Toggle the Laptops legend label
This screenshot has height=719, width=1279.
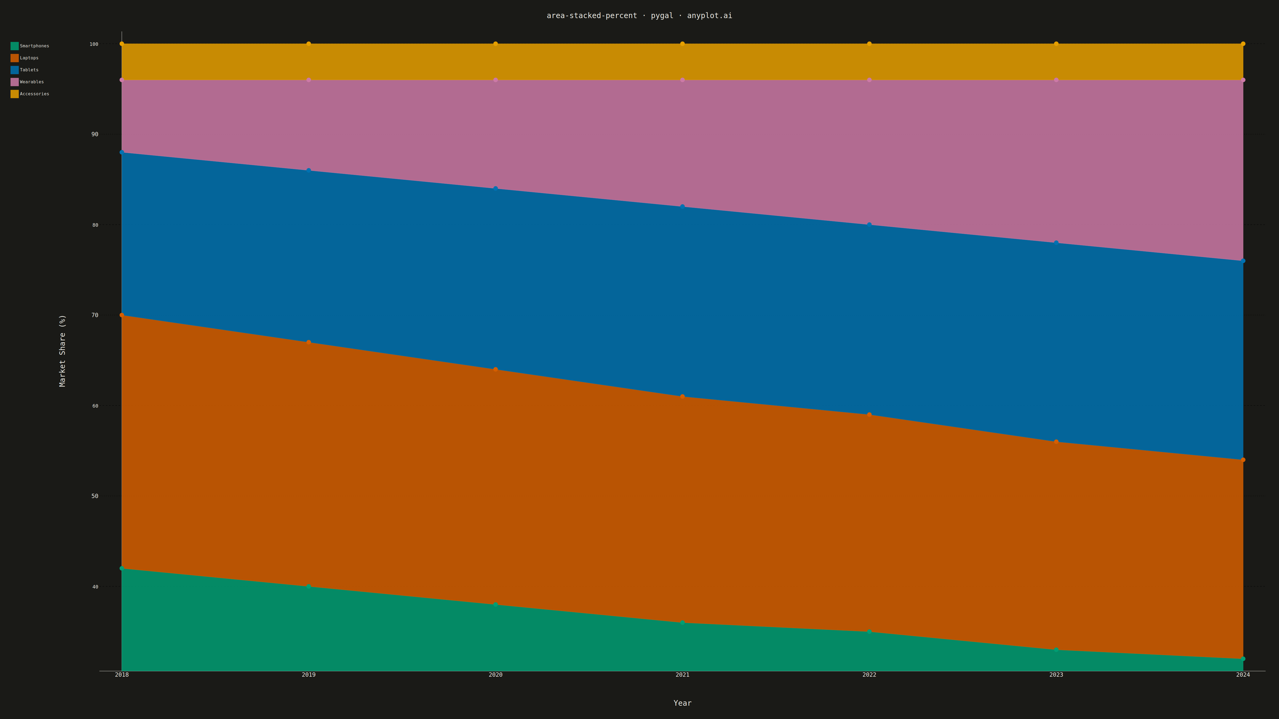click(29, 58)
